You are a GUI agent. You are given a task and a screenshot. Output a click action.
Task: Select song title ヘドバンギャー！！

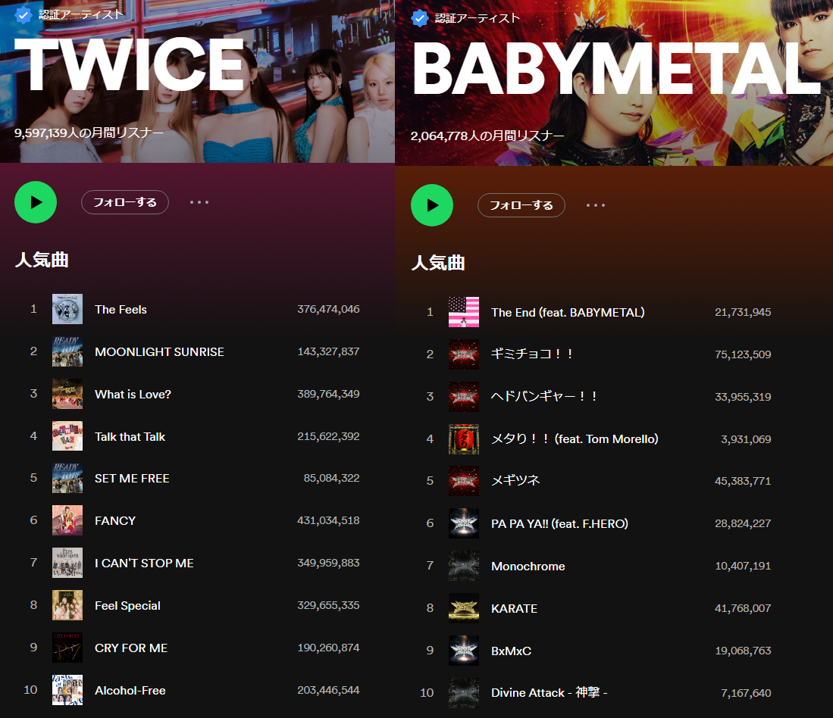tap(545, 396)
